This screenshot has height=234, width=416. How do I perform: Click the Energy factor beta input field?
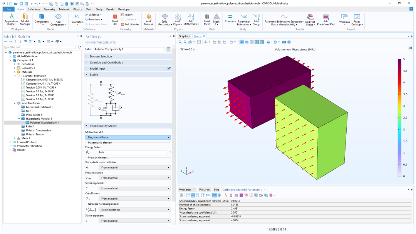(x=133, y=152)
